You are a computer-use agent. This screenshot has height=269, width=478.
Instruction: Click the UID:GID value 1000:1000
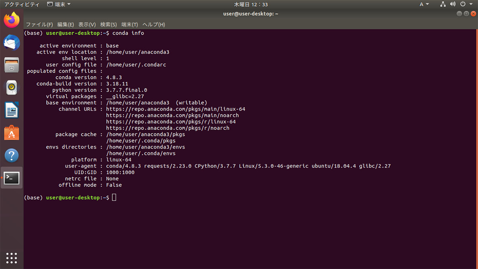point(120,173)
